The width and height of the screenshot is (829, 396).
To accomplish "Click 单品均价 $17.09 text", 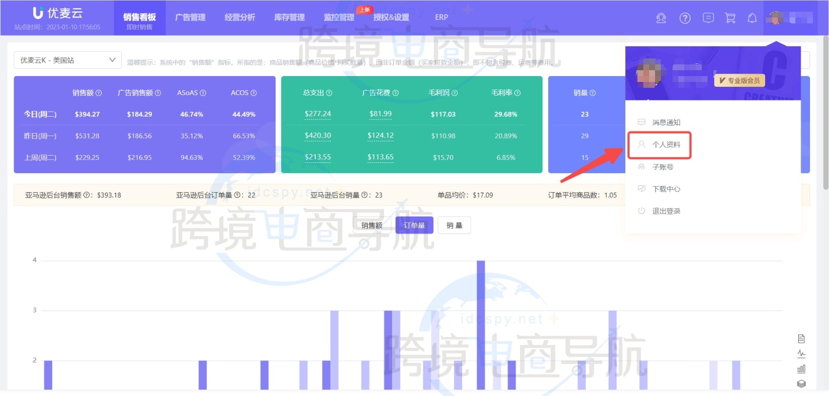I will tap(465, 195).
